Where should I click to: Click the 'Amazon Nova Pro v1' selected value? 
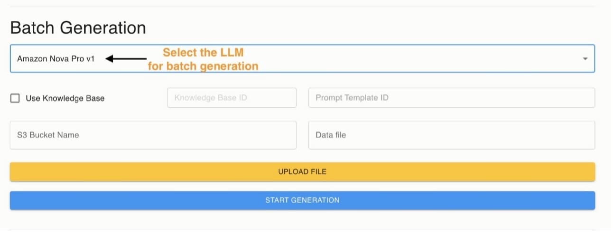coord(56,59)
